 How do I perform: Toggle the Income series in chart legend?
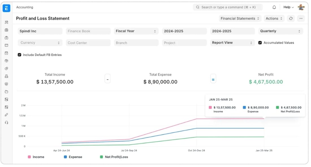(36, 157)
